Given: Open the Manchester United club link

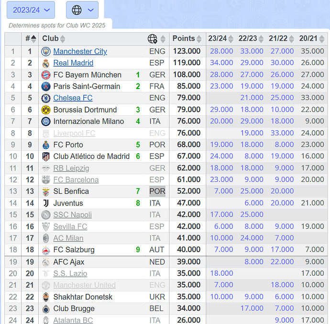Looking at the screenshot, I should 84,285.
